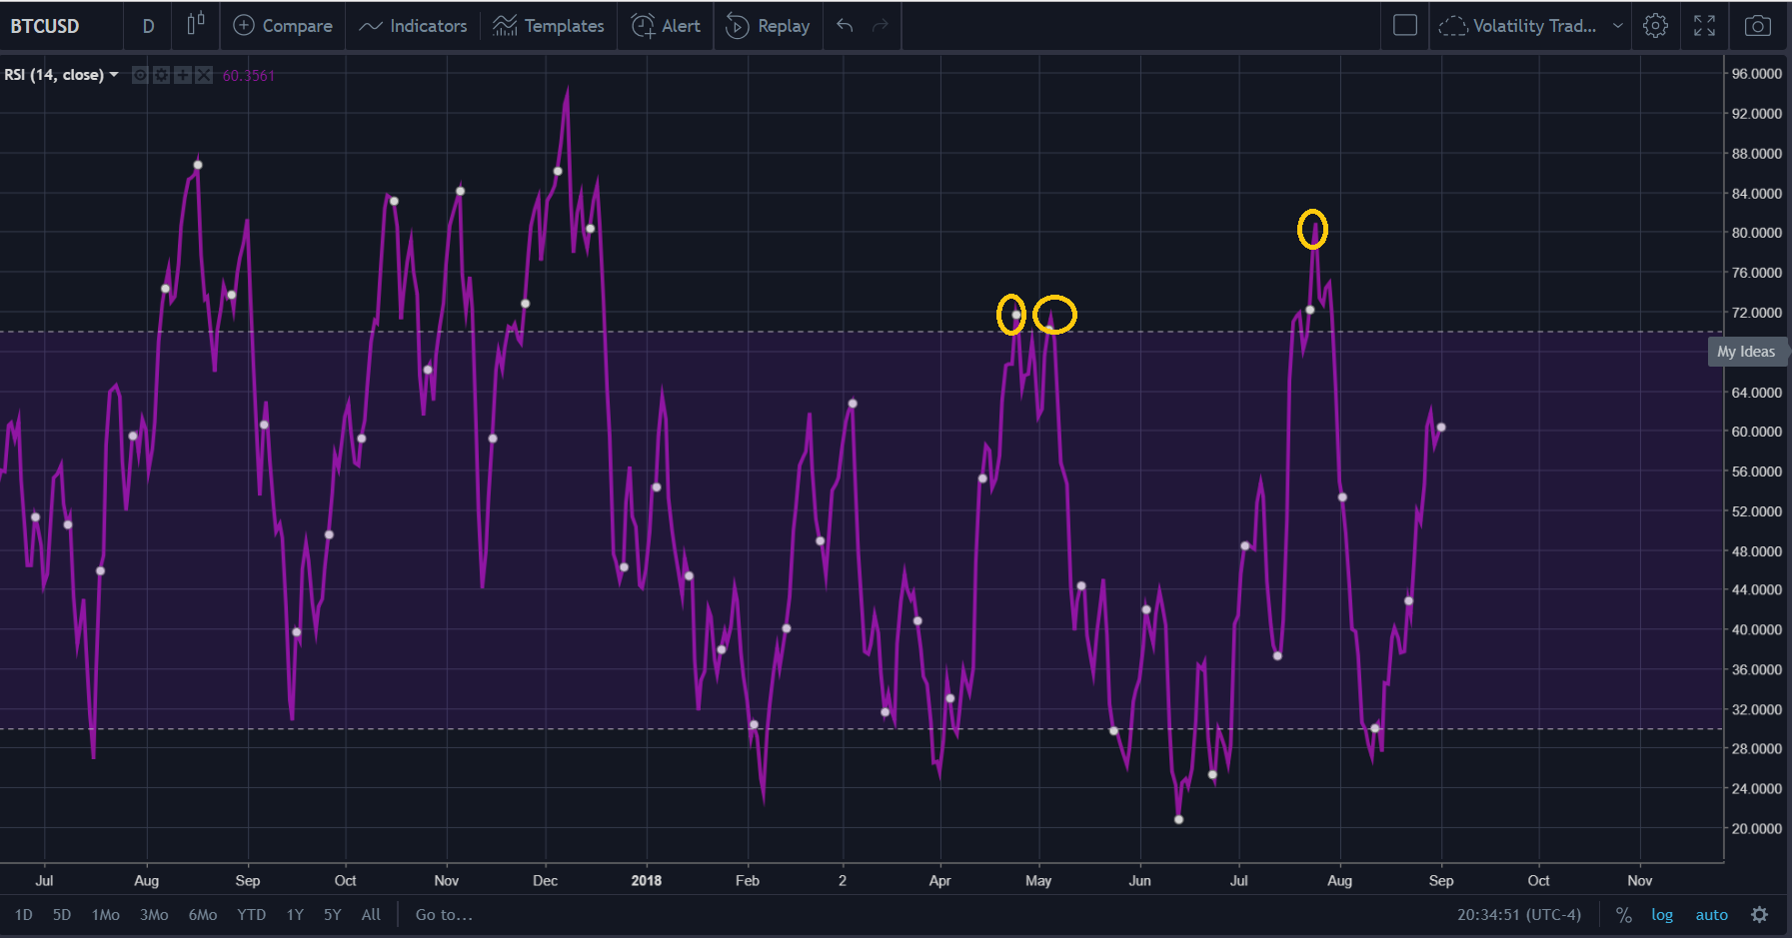Select the 3Mo time range
1792x938 pixels.
tap(154, 915)
